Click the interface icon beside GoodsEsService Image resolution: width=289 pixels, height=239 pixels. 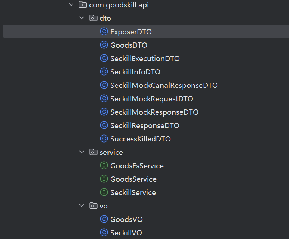[104, 166]
